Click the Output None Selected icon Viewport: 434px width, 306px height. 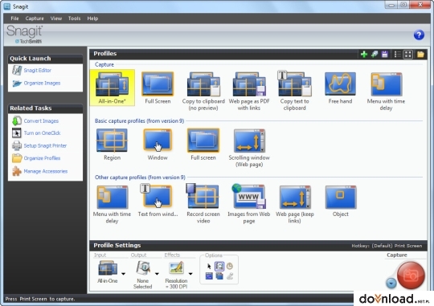143,268
